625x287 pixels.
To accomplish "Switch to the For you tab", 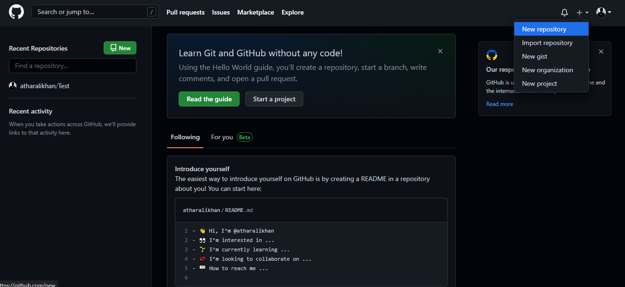I will point(222,137).
